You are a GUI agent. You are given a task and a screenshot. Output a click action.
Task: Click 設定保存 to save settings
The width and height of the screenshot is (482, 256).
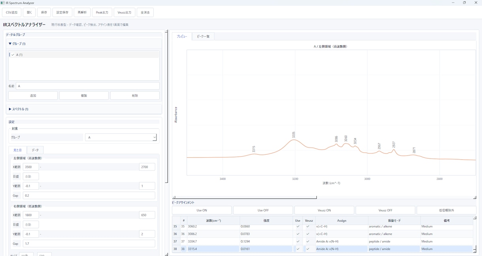pos(62,13)
